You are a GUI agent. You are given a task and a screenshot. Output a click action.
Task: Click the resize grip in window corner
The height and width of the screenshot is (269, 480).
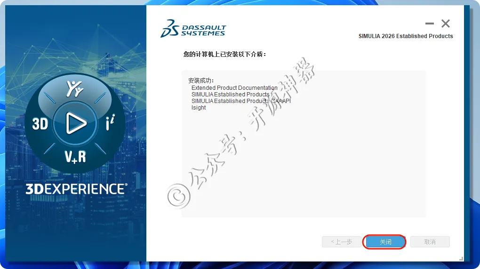pyautogui.click(x=461, y=259)
